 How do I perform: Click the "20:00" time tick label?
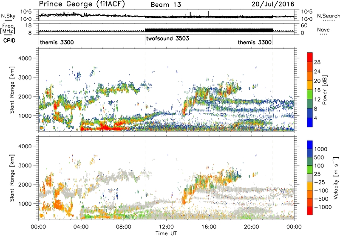coord(252,227)
